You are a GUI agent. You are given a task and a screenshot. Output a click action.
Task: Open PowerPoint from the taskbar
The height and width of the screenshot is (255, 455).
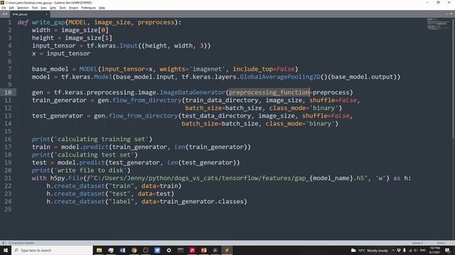tap(204, 250)
